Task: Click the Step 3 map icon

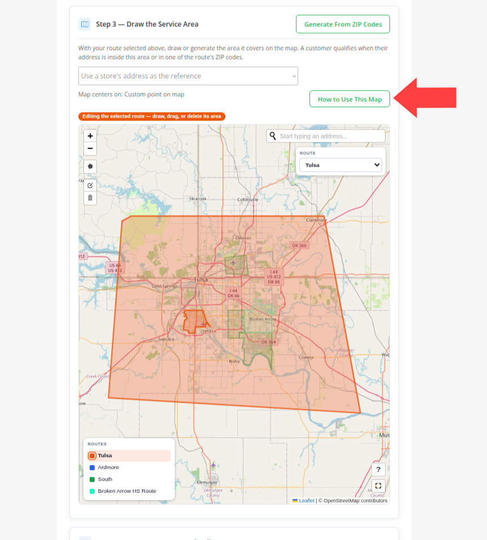Action: click(x=85, y=24)
